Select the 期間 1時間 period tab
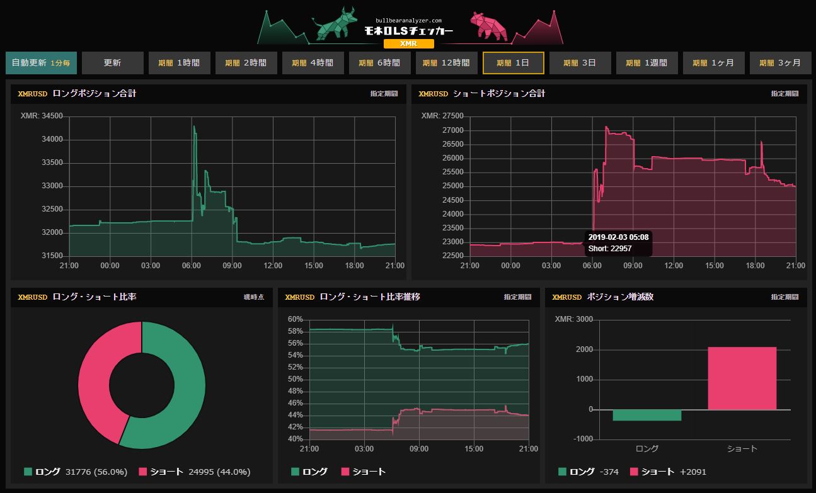 click(179, 62)
